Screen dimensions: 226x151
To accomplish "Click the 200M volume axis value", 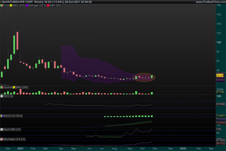I will coord(220,90).
